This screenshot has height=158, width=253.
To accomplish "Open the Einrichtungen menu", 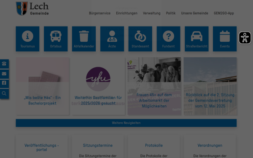I will [x=126, y=13].
